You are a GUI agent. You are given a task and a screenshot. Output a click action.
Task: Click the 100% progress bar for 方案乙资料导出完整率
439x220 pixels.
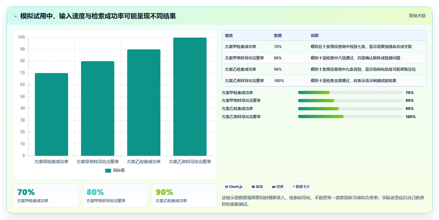pos(350,116)
